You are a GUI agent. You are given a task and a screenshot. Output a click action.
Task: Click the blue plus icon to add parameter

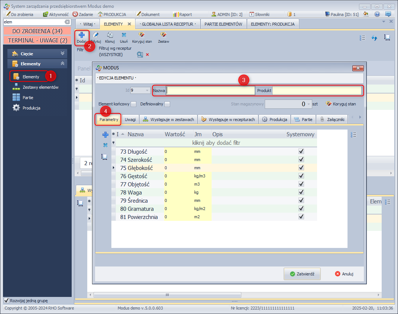[x=105, y=135]
